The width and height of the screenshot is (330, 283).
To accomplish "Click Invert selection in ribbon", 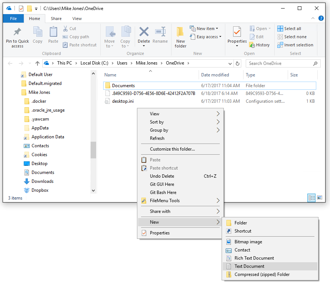I will coord(295,45).
